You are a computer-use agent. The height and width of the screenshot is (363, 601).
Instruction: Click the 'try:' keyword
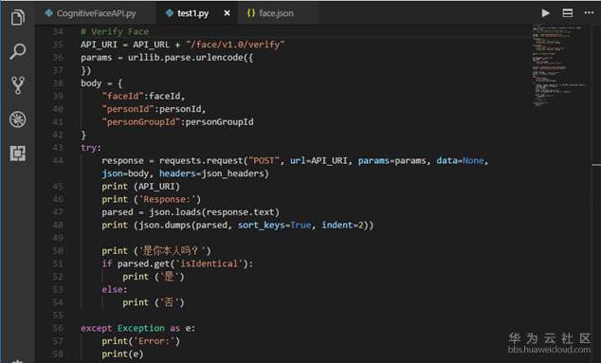91,148
